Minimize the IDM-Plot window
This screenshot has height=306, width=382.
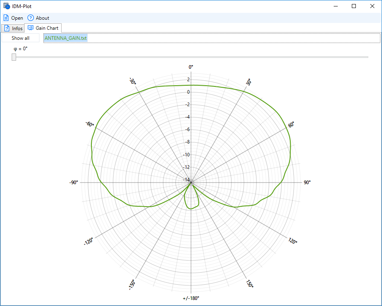(335, 6)
